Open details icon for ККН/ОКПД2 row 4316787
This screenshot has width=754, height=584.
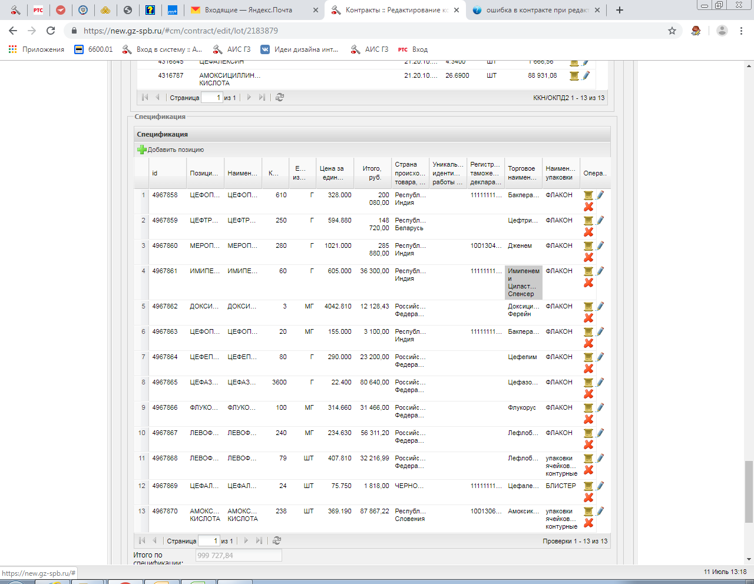click(x=574, y=75)
